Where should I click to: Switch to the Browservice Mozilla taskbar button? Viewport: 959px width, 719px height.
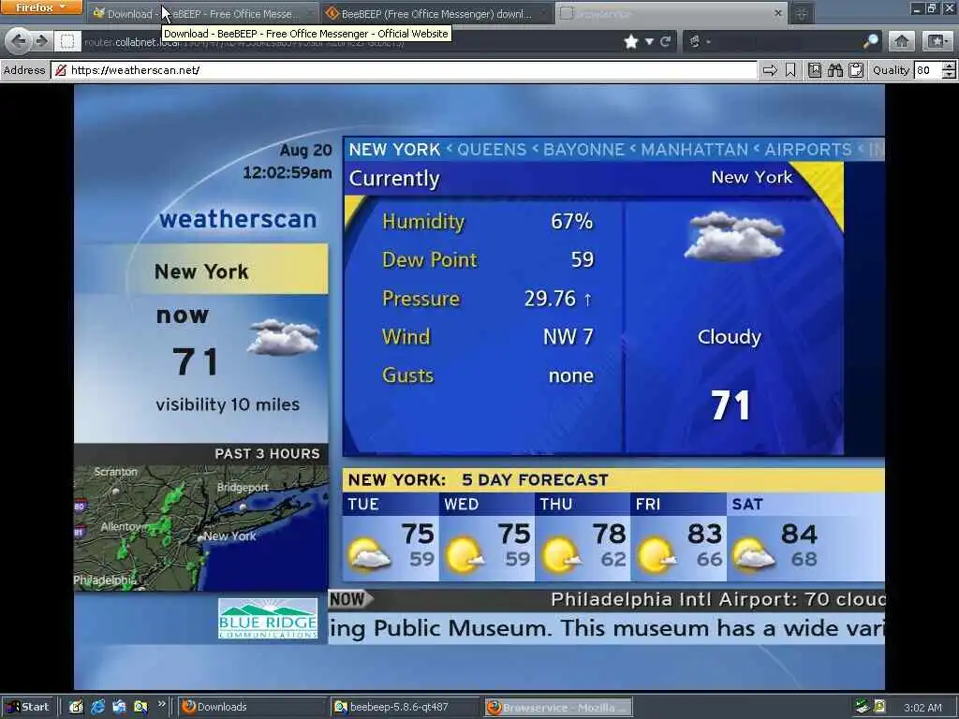558,707
